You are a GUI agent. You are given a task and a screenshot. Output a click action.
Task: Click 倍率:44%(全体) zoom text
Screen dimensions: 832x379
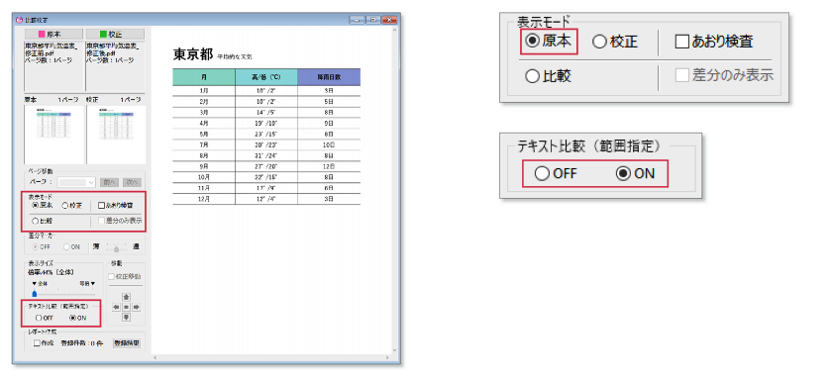tap(50, 272)
